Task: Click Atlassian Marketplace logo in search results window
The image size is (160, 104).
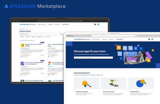Action: (x=28, y=24)
